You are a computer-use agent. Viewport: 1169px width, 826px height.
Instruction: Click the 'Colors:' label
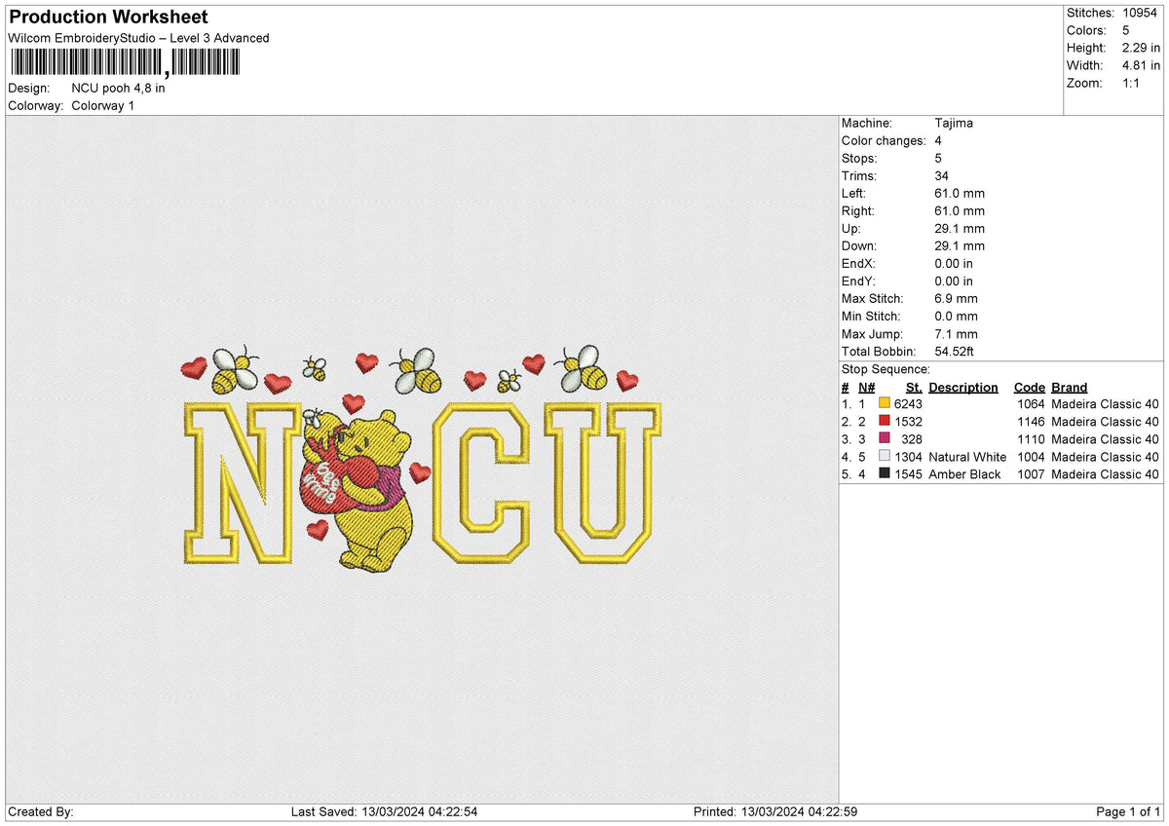[x=1085, y=30]
